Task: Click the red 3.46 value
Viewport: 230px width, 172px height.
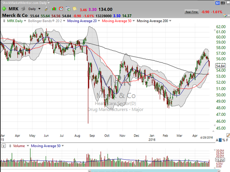Action: pos(83,10)
